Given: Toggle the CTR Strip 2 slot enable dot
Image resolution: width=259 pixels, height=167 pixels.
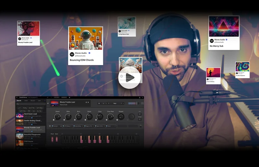Looking at the screenshot, I should 63,126.
